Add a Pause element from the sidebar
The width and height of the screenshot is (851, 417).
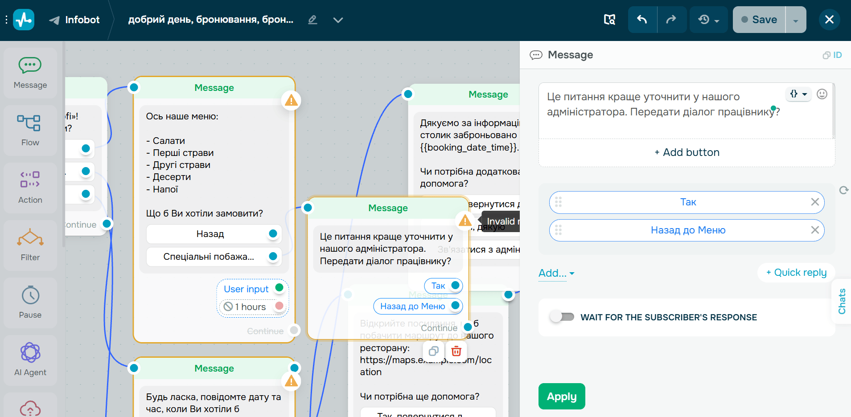tap(30, 303)
